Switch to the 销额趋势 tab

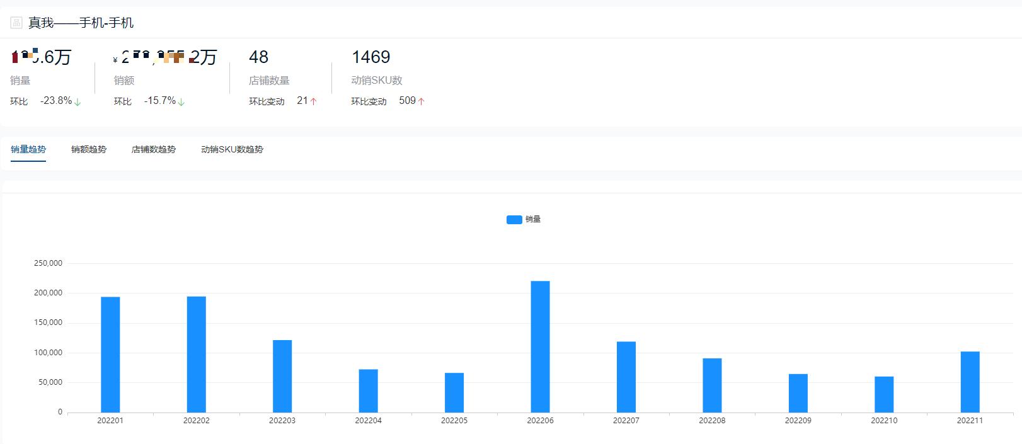(89, 149)
